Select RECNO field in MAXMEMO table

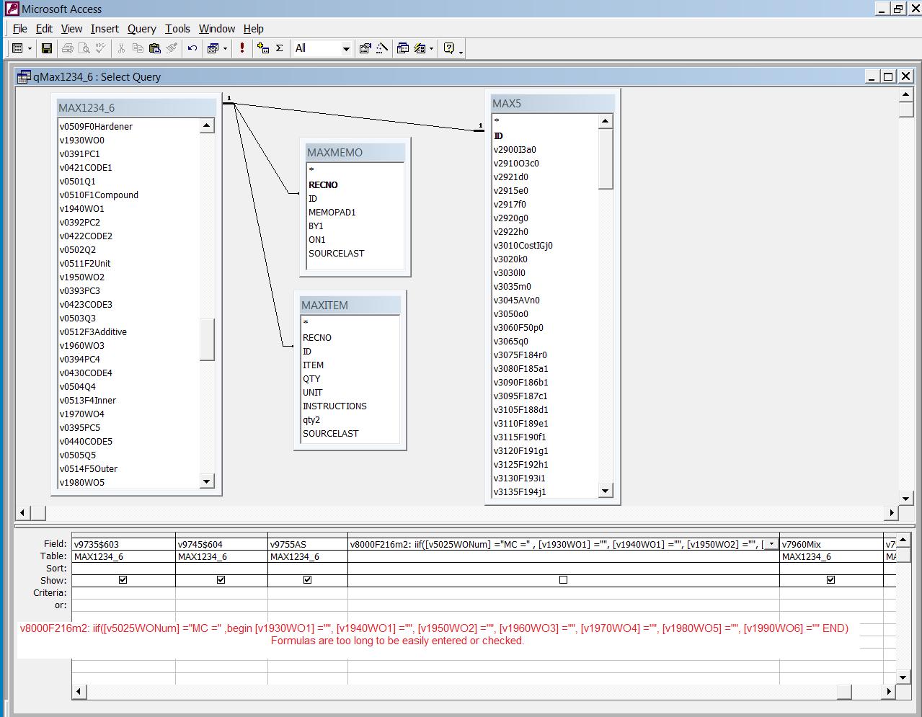323,184
